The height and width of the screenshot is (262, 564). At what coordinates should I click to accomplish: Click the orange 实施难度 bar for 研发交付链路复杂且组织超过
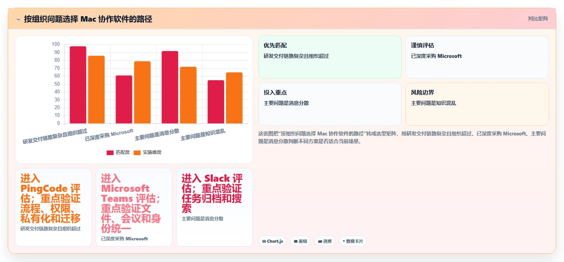96,90
